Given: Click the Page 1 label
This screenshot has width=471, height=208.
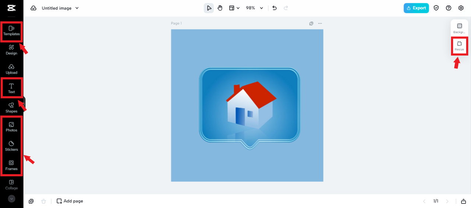Looking at the screenshot, I should (176, 24).
